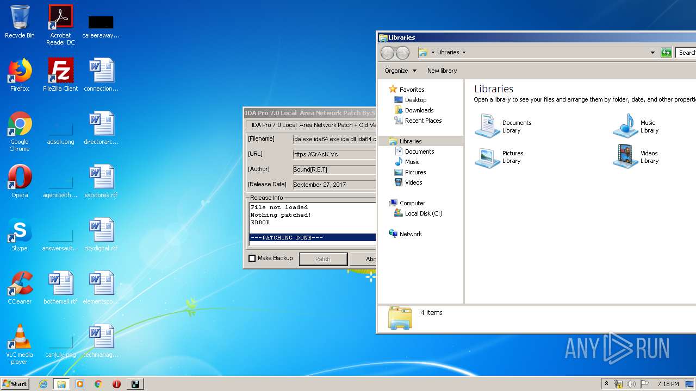Click the Author field Sound[R.E.T]
The height and width of the screenshot is (391, 696).
tap(334, 169)
